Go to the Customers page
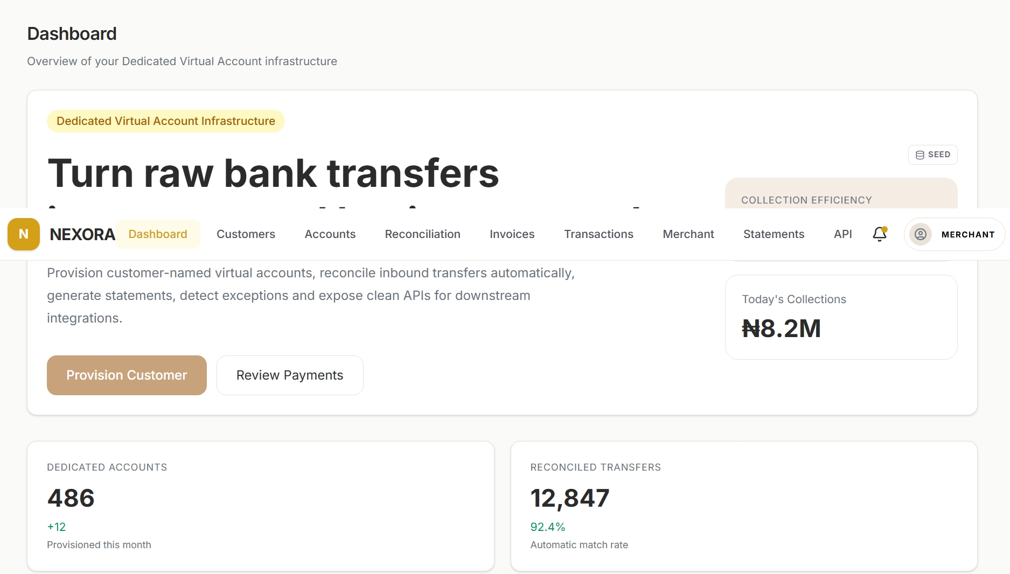 click(x=246, y=234)
